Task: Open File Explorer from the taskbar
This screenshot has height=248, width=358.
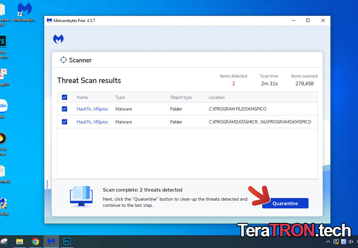Action: click(20, 241)
